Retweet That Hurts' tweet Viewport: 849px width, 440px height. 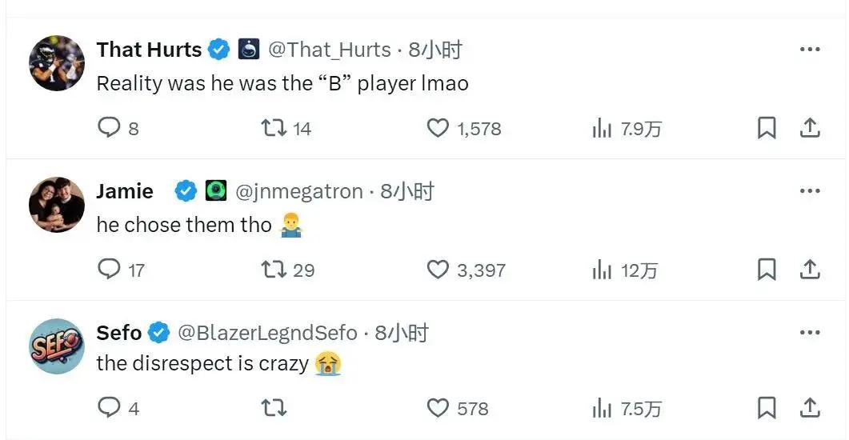(274, 128)
